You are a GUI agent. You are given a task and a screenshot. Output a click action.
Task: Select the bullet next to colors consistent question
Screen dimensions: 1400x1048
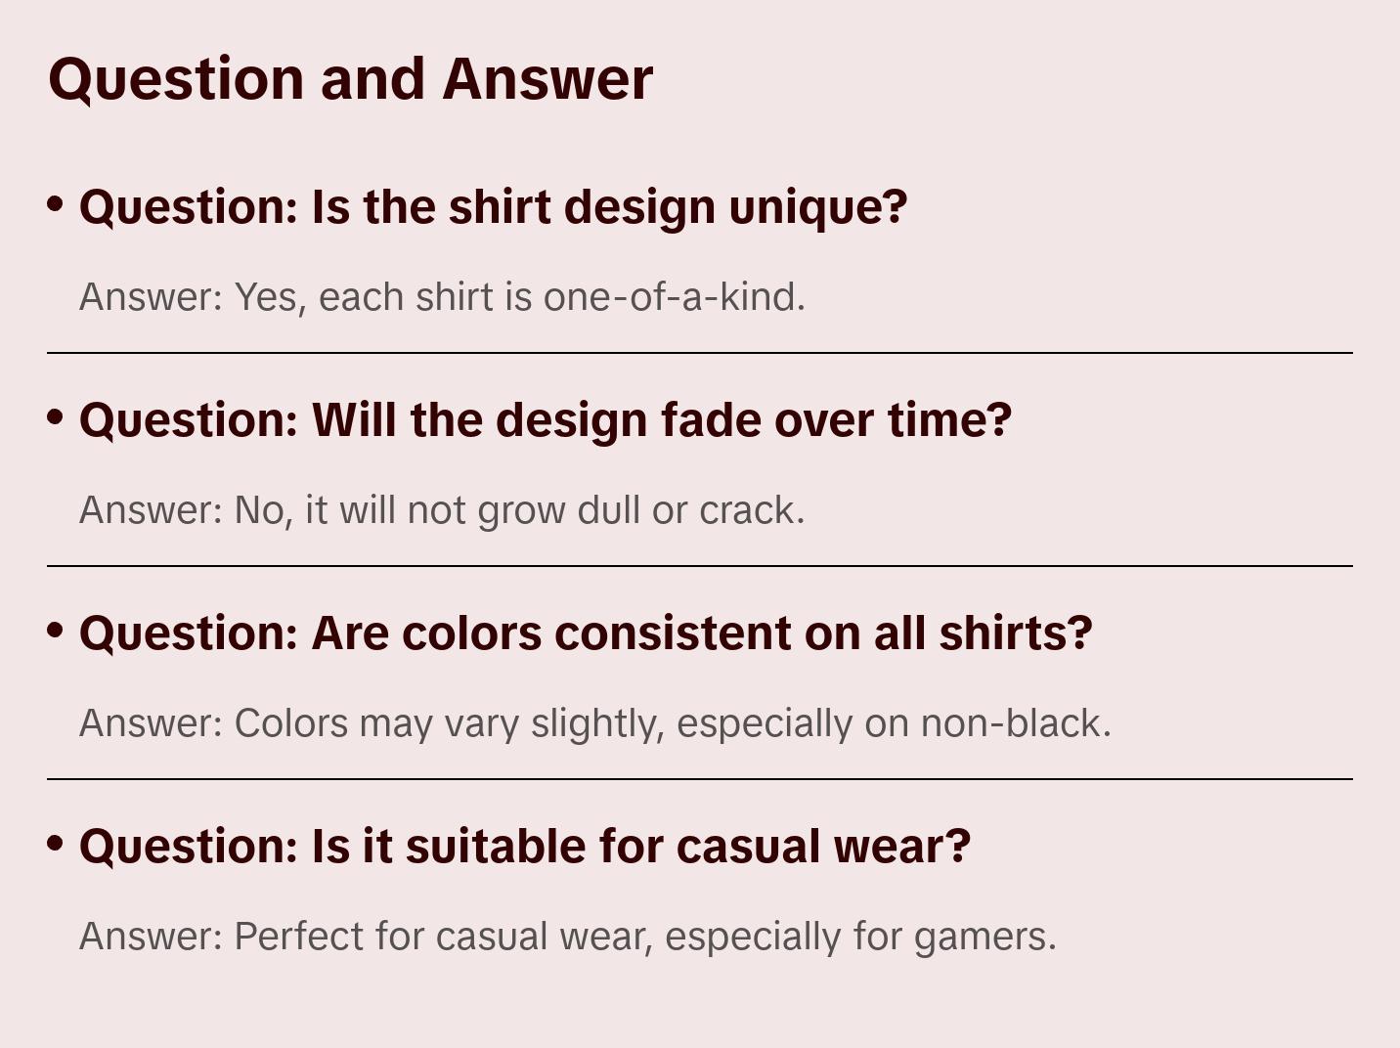(x=56, y=631)
